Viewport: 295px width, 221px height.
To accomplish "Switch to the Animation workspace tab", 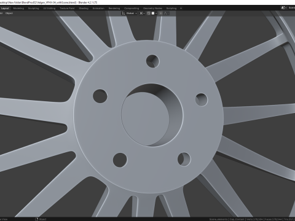I will coord(98,9).
